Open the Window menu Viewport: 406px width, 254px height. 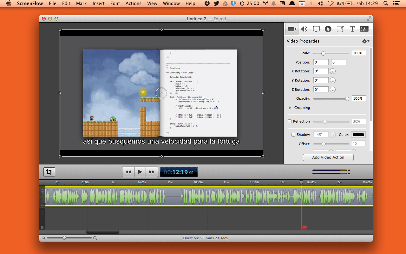coord(171,3)
